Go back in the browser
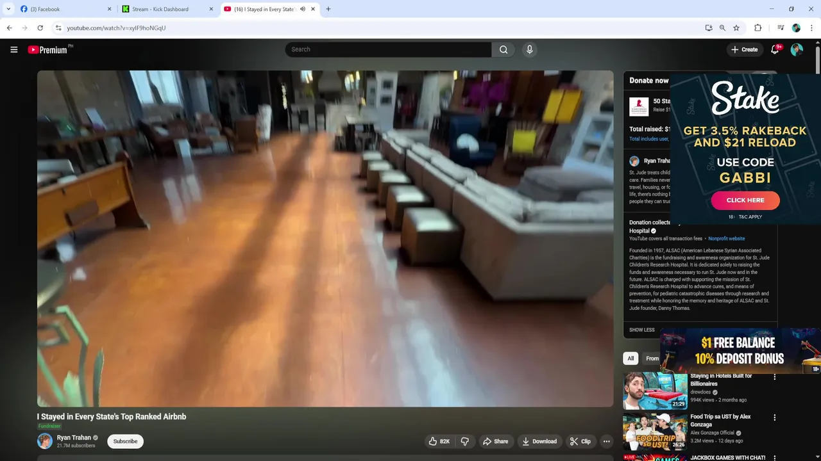 pyautogui.click(x=9, y=28)
